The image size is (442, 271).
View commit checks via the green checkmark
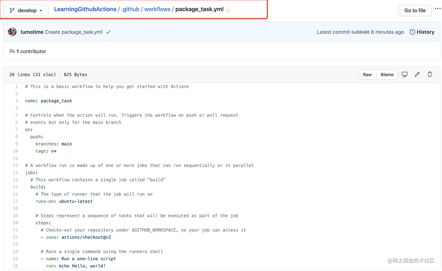pyautogui.click(x=108, y=32)
